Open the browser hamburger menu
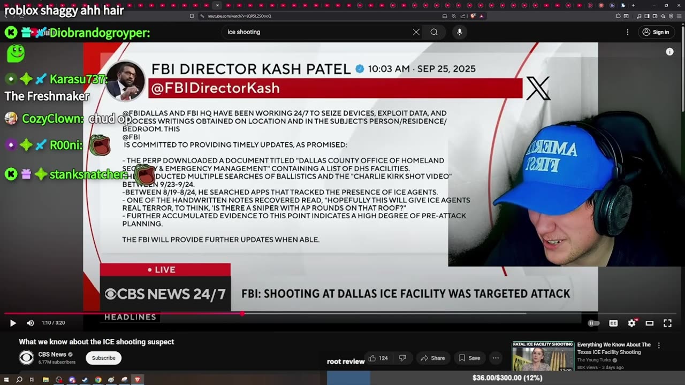The image size is (685, 385). tap(679, 16)
